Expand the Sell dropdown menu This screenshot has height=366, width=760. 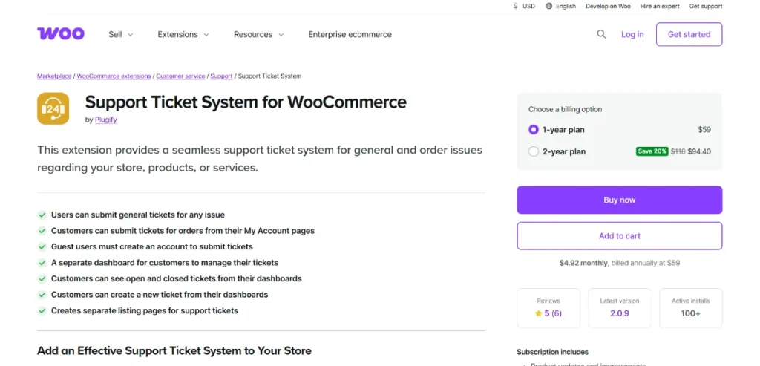120,34
